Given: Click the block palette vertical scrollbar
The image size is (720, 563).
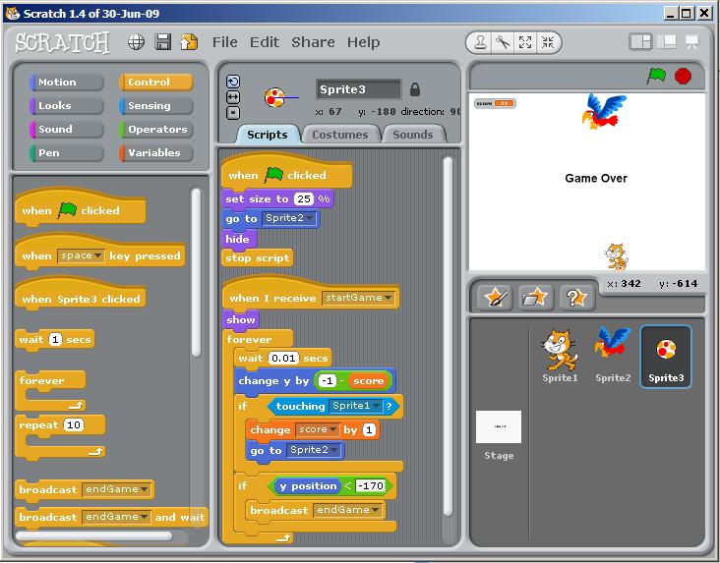Looking at the screenshot, I should (196, 272).
